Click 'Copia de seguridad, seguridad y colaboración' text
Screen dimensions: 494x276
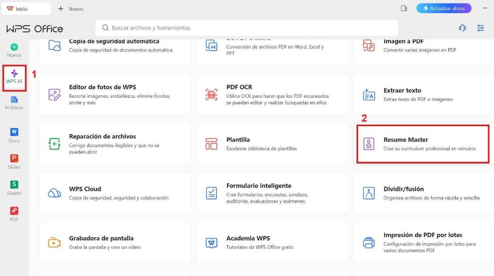(x=119, y=198)
